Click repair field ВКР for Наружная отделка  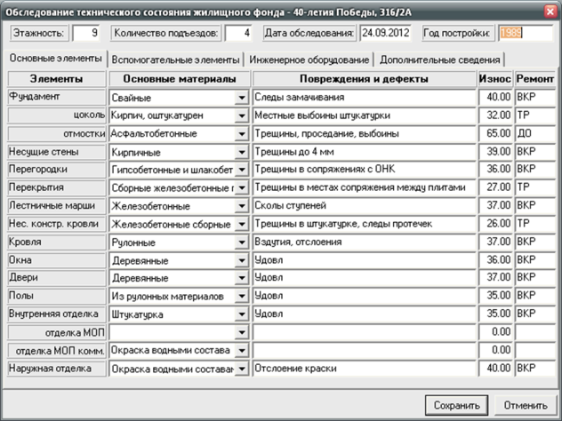click(535, 369)
